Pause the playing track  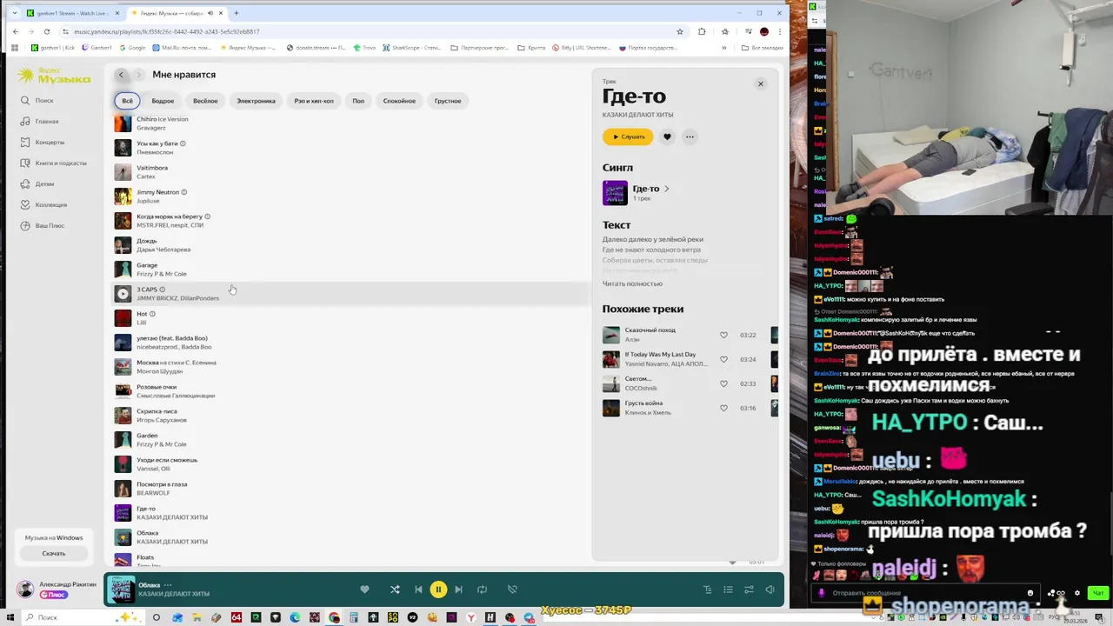438,589
